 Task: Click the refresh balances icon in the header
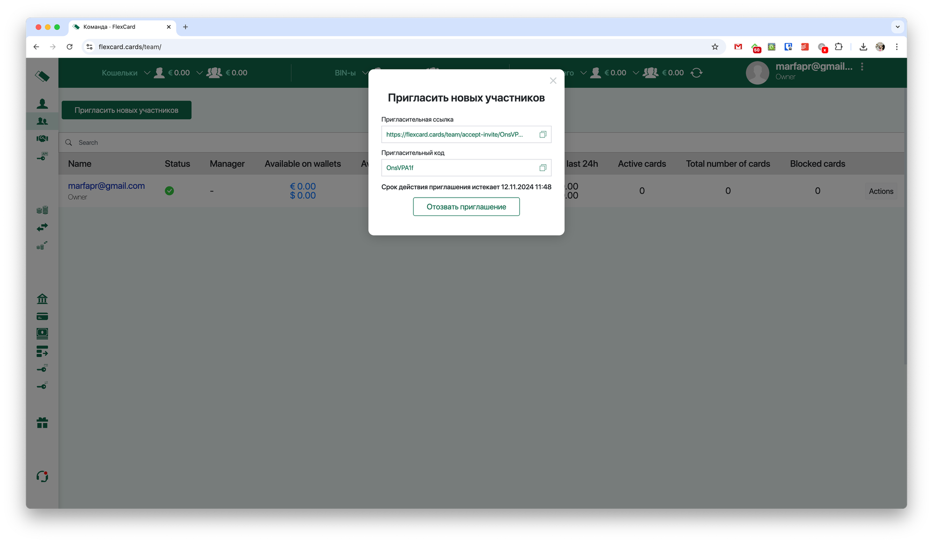pyautogui.click(x=696, y=73)
